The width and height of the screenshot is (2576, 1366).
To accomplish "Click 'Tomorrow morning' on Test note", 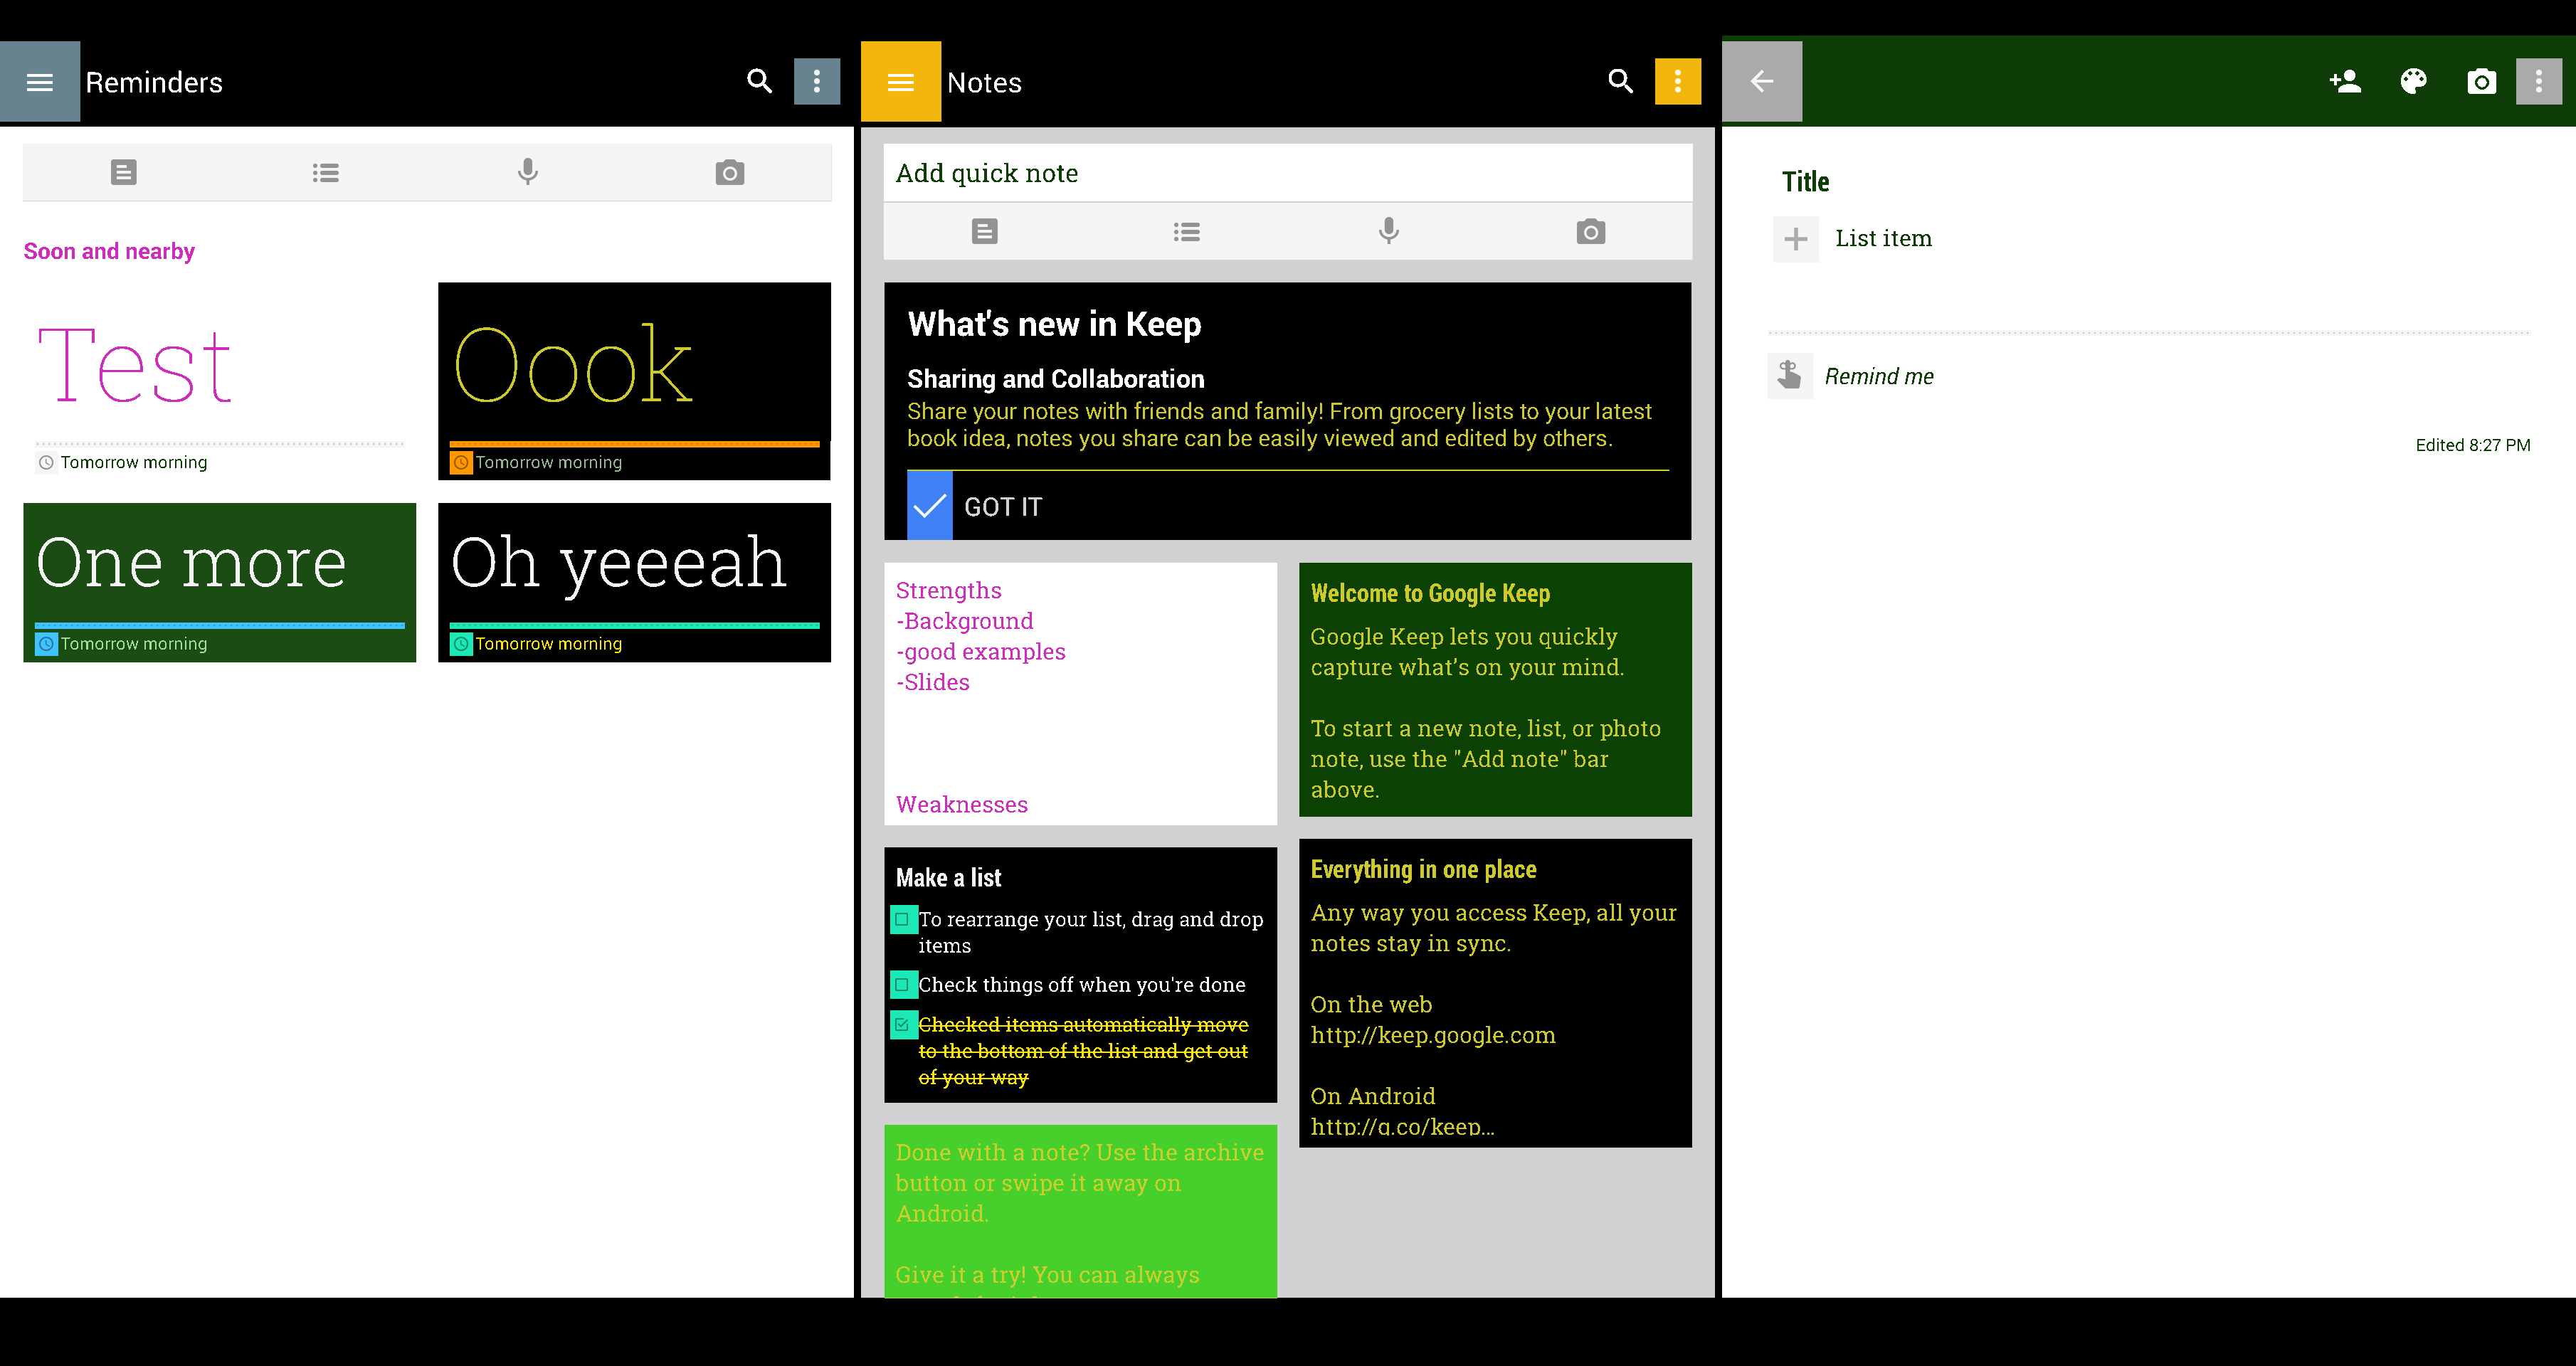I will click(x=134, y=463).
